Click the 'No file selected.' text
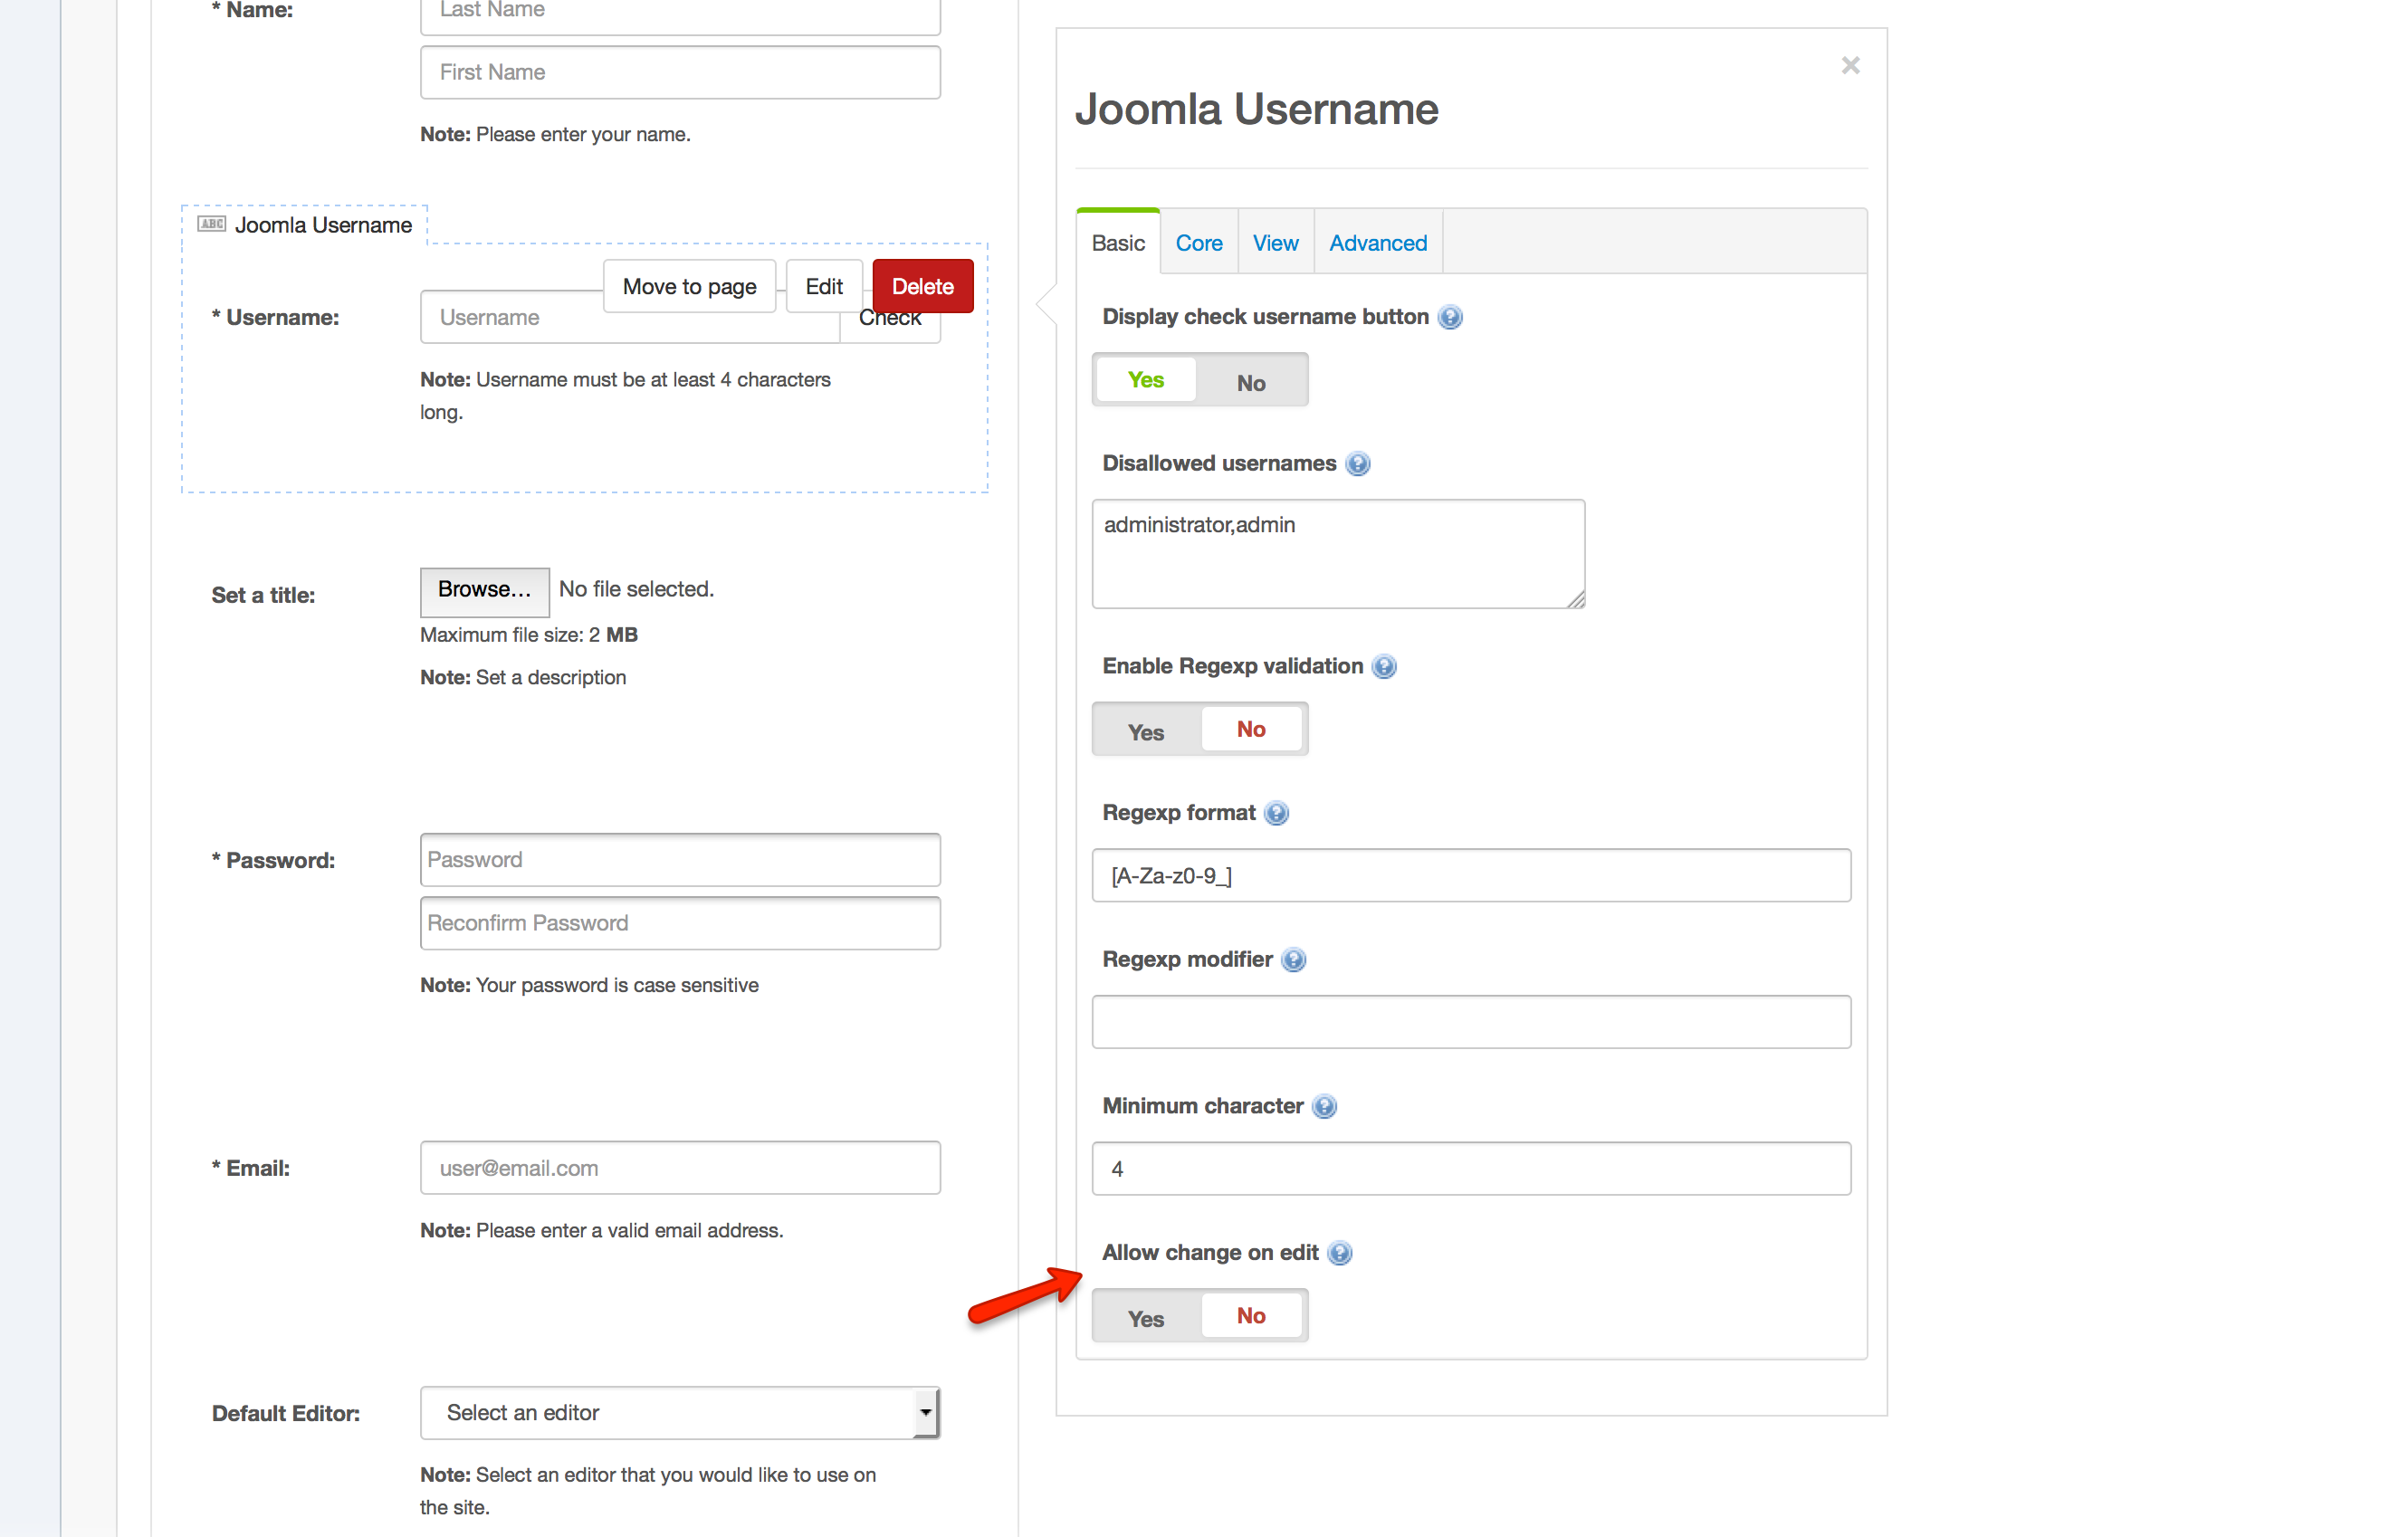The image size is (2408, 1537). point(636,589)
